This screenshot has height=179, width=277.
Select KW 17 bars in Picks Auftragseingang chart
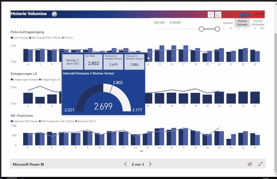point(183,54)
